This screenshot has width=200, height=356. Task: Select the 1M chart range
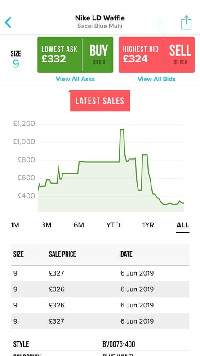point(15,225)
